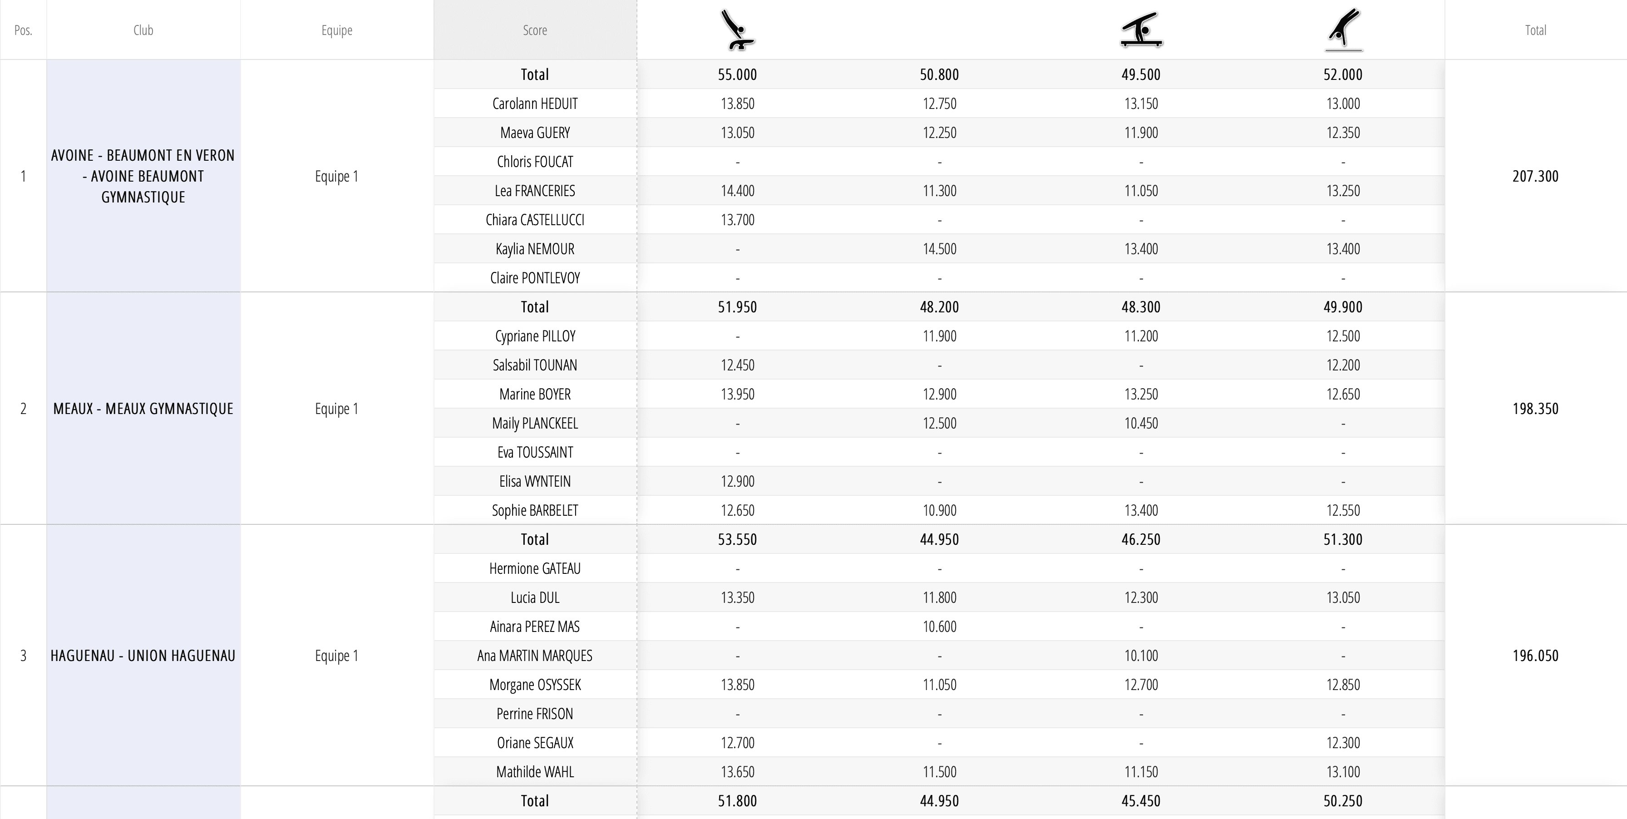Click the Total header in the top row
Screen dimensions: 1627x819
pos(1535,30)
